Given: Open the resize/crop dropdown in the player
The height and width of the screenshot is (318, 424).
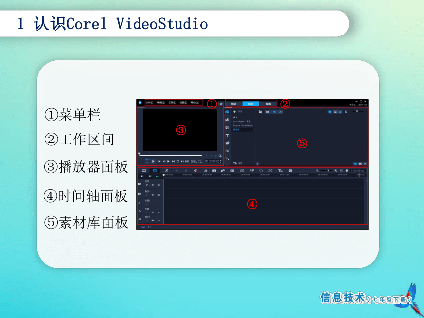Looking at the screenshot, I should (200, 161).
